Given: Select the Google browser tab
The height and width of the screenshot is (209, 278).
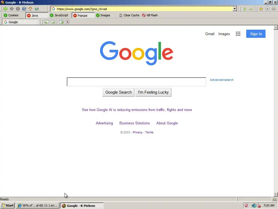Looking at the screenshot, I should 20,22.
